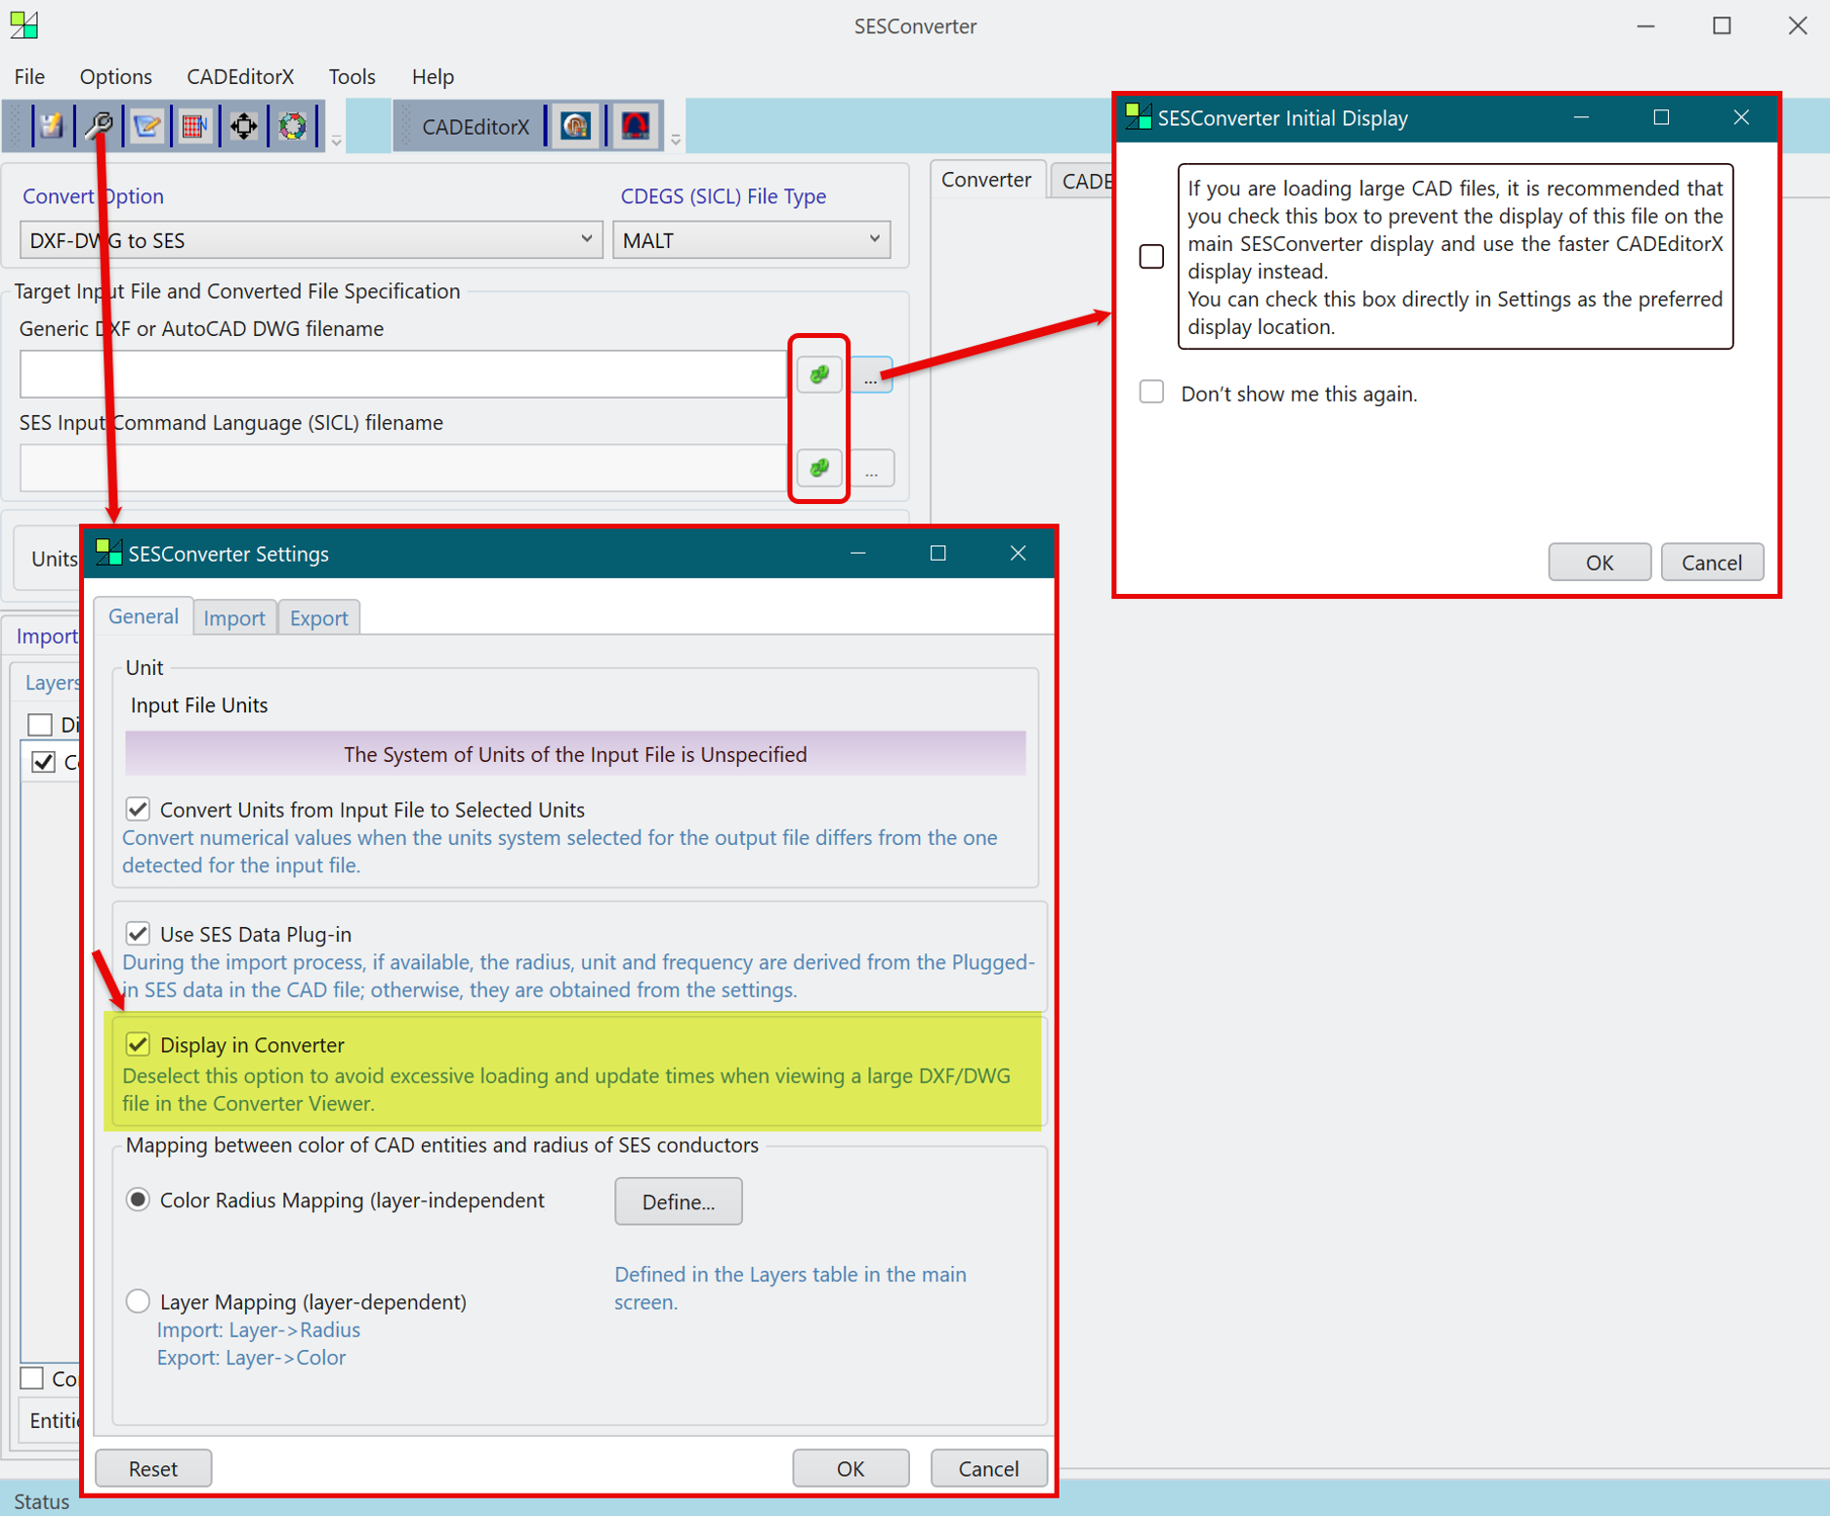Click the save/edit file toolbar icon
This screenshot has height=1516, width=1830.
[x=51, y=126]
